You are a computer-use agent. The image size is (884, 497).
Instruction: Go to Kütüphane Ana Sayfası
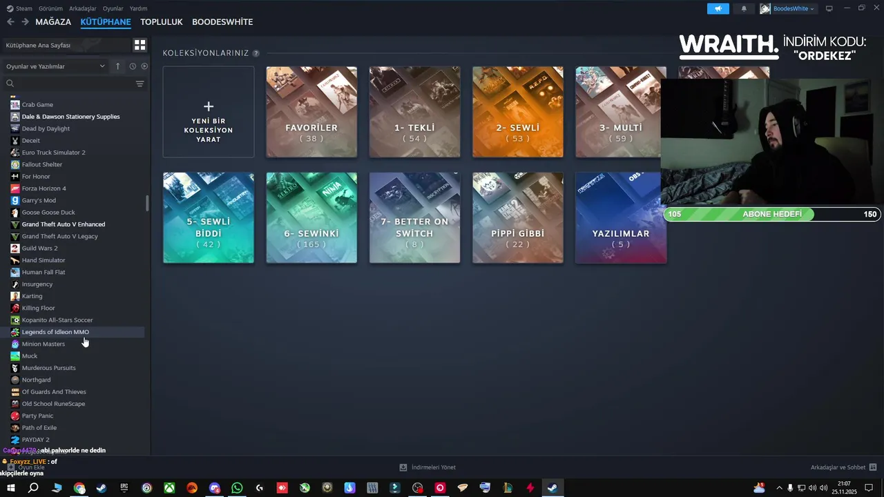(x=66, y=45)
